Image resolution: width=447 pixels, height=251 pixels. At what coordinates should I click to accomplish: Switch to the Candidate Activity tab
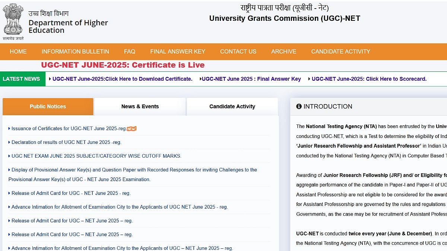pos(232,106)
